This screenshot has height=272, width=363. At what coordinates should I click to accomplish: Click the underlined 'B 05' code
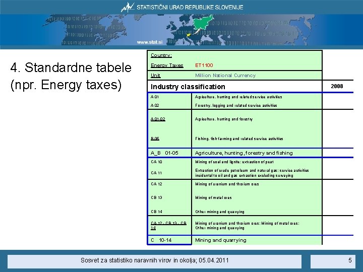coord(155,139)
